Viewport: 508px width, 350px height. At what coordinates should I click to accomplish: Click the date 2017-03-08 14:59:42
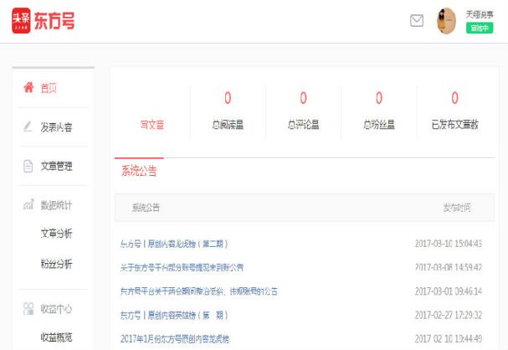449,267
